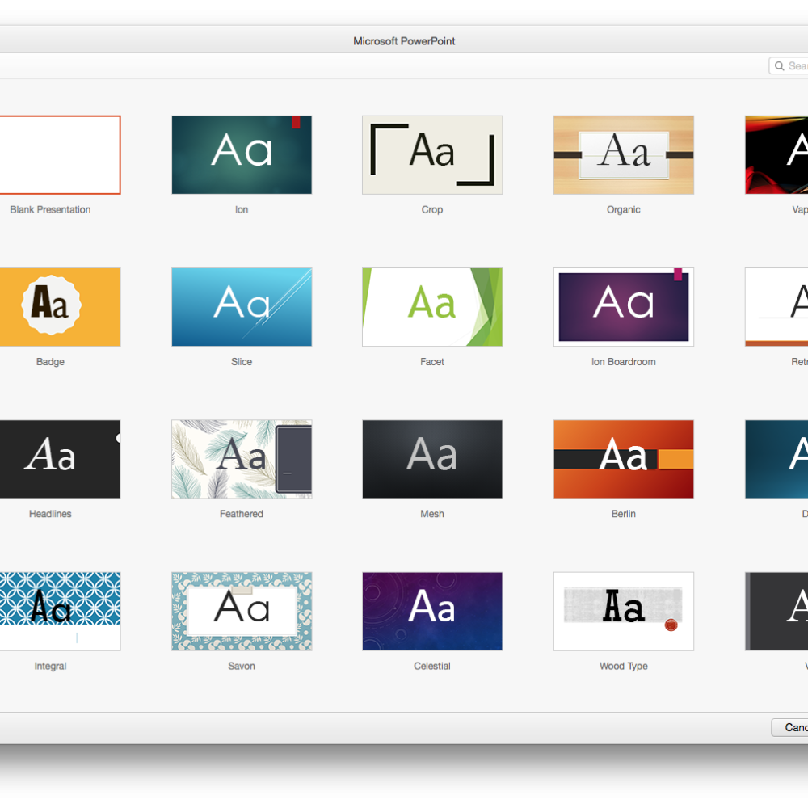Image resolution: width=808 pixels, height=808 pixels.
Task: Choose the Crop template
Action: point(431,154)
